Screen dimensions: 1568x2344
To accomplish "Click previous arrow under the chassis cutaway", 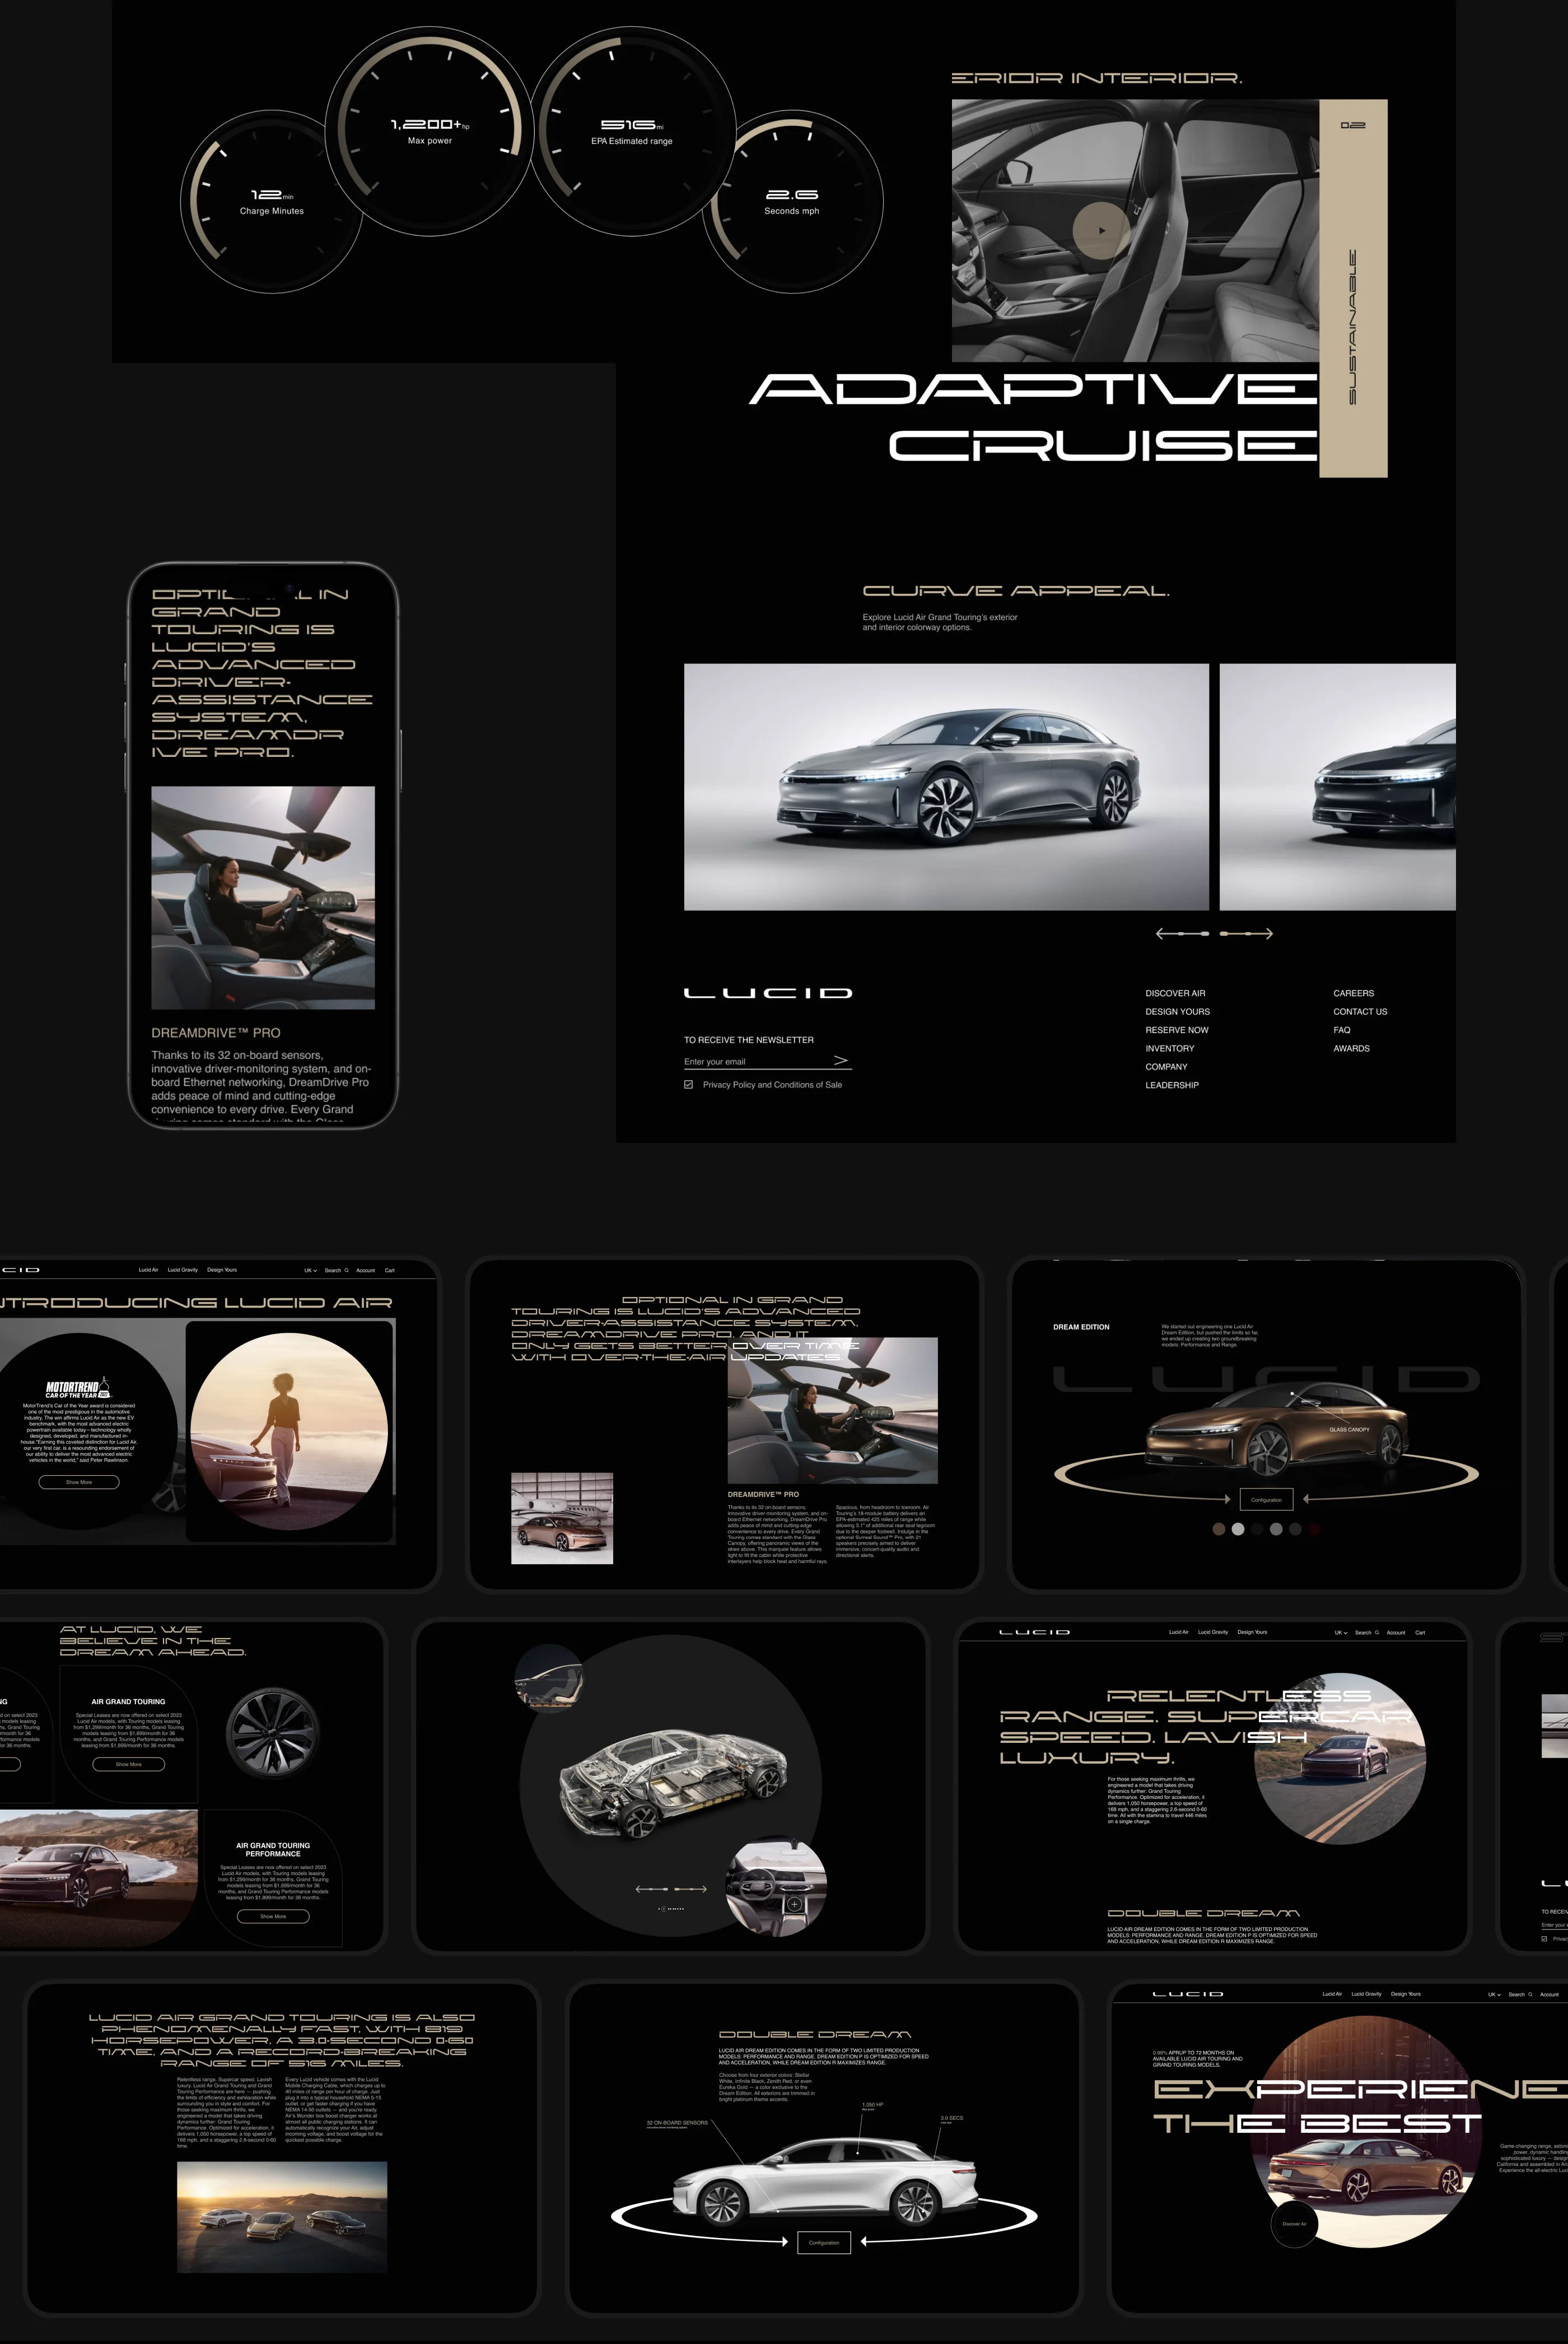I will click(x=652, y=1889).
